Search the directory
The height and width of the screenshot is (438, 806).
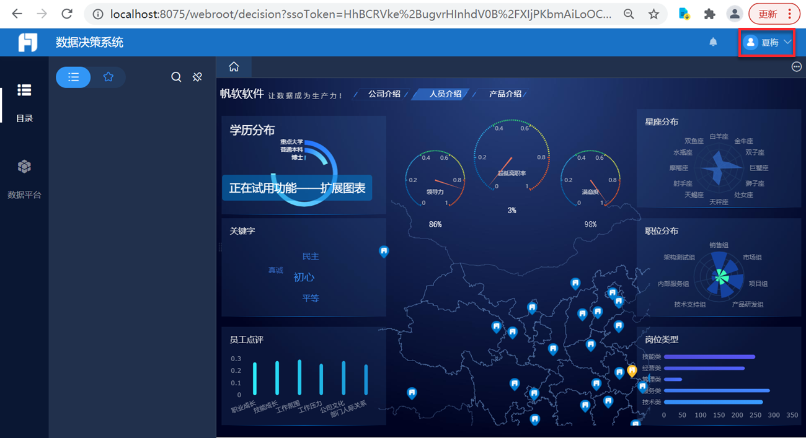tap(176, 77)
